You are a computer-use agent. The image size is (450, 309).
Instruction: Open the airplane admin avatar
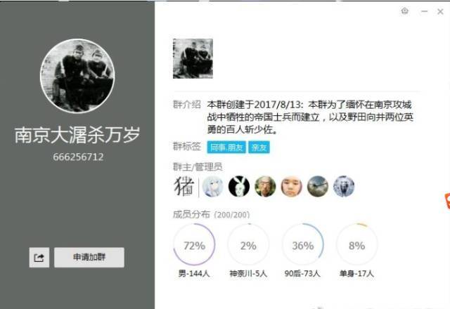coord(317,187)
